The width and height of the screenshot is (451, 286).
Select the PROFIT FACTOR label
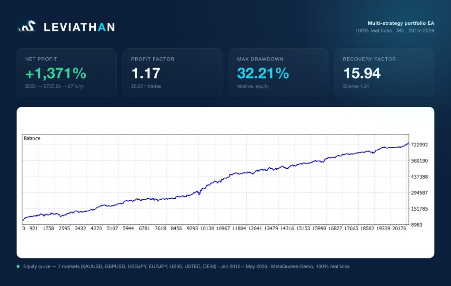153,59
